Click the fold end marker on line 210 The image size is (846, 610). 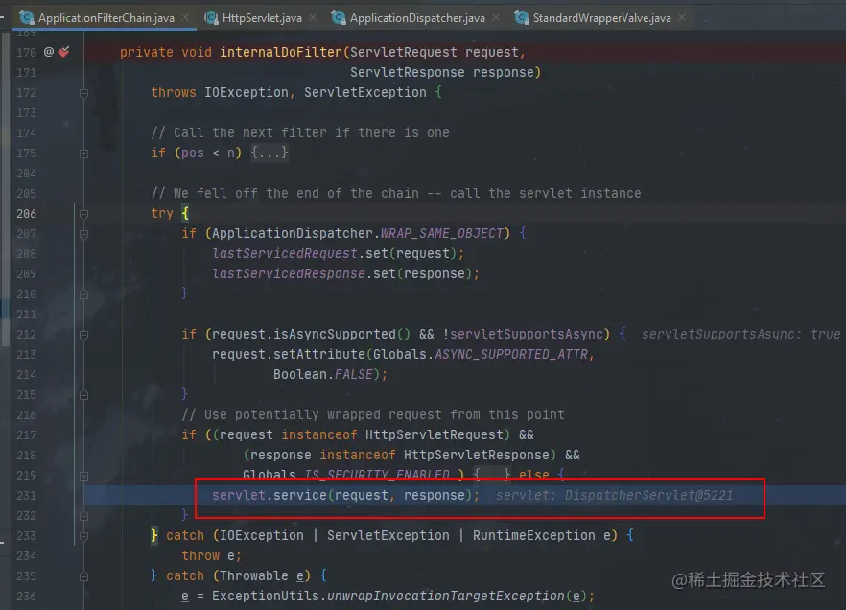pyautogui.click(x=83, y=294)
